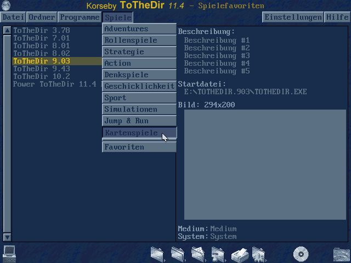Choose Geschicklichkeit from Spiele menu
The height and width of the screenshot is (263, 351).
click(x=139, y=87)
